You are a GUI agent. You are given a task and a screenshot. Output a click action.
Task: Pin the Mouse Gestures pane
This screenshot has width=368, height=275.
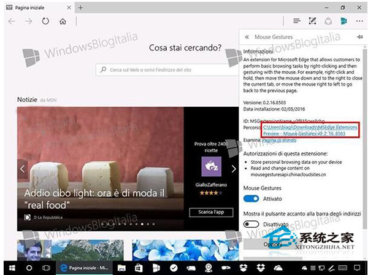(x=360, y=37)
